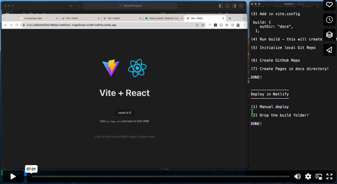This screenshot has height=184, width=337.
Task: Open video player settings gear
Action: tap(308, 176)
